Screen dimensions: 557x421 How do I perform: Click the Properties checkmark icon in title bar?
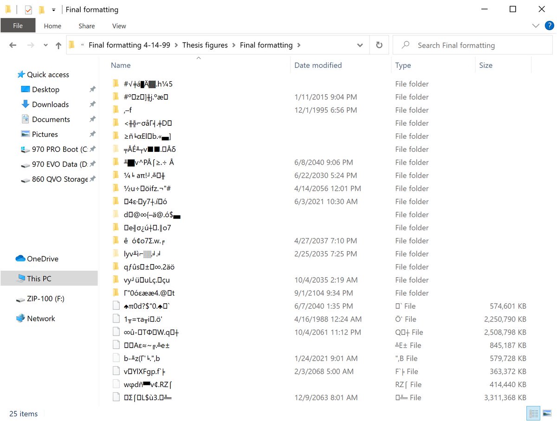[x=28, y=9]
